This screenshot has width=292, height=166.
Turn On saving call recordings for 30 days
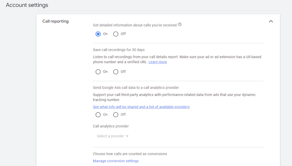click(x=98, y=72)
